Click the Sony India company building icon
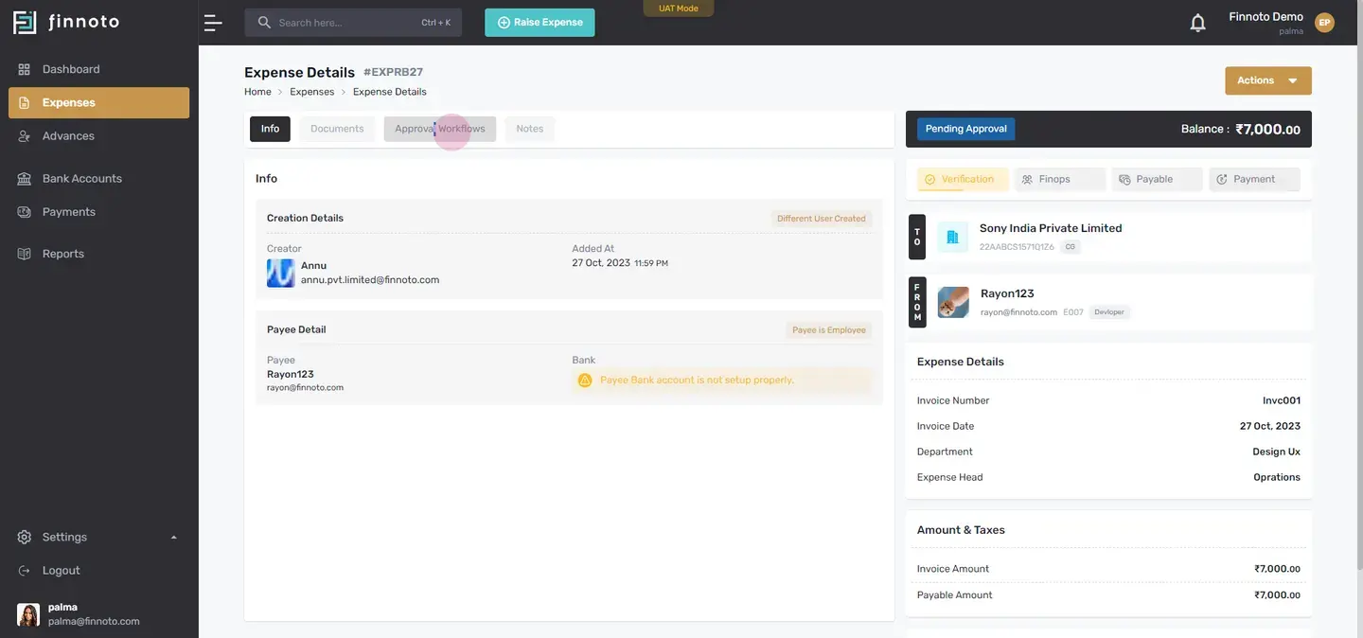This screenshot has width=1363, height=638. pos(952,237)
